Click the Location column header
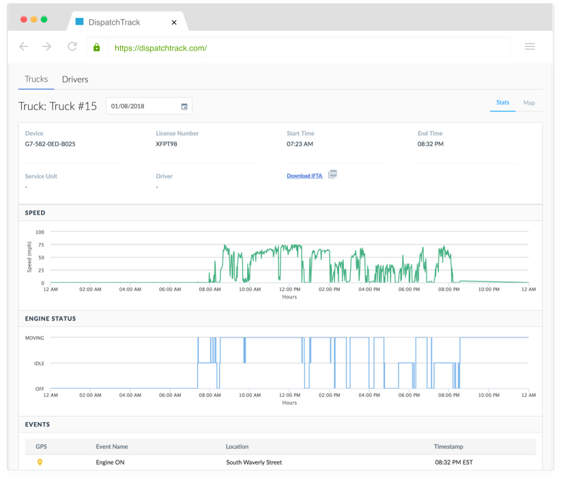Viewport: 561px width, 481px height. [238, 447]
